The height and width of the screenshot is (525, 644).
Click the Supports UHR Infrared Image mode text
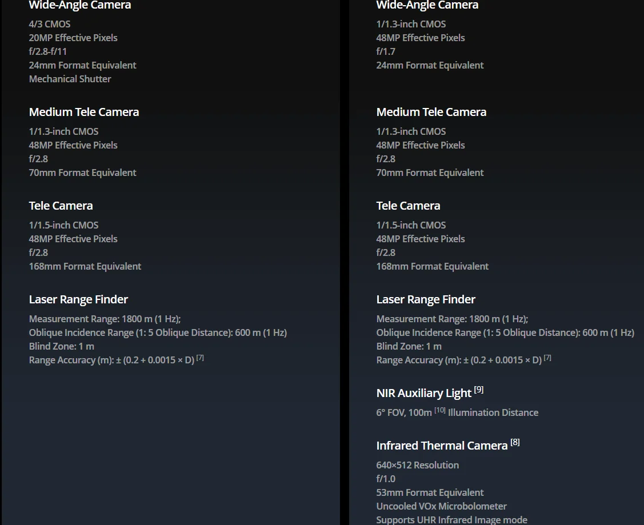click(451, 519)
